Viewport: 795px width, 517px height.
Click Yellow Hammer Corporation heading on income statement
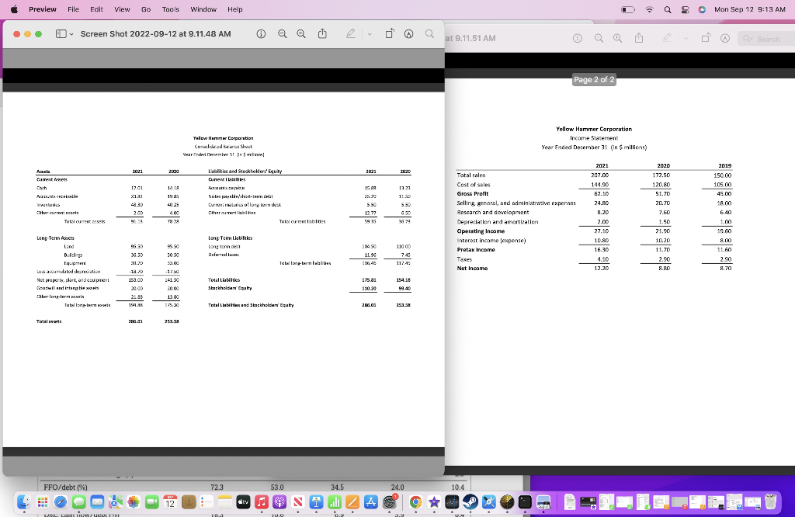click(x=594, y=129)
